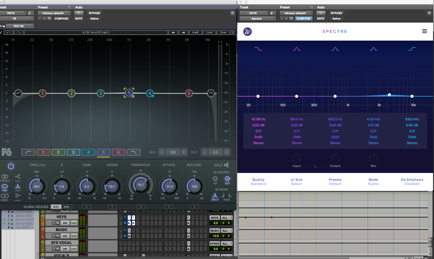Solo the selected F6 band via speaker icon
This screenshot has width=434, height=259.
(x=226, y=165)
